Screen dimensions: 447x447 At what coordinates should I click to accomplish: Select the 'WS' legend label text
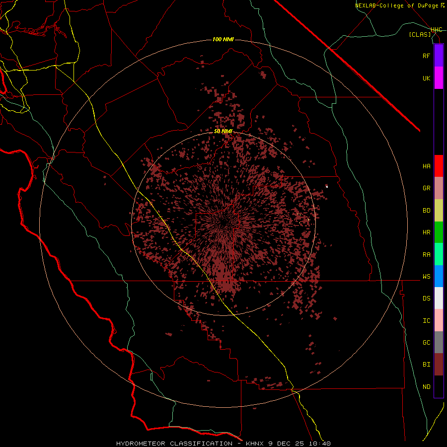[426, 277]
